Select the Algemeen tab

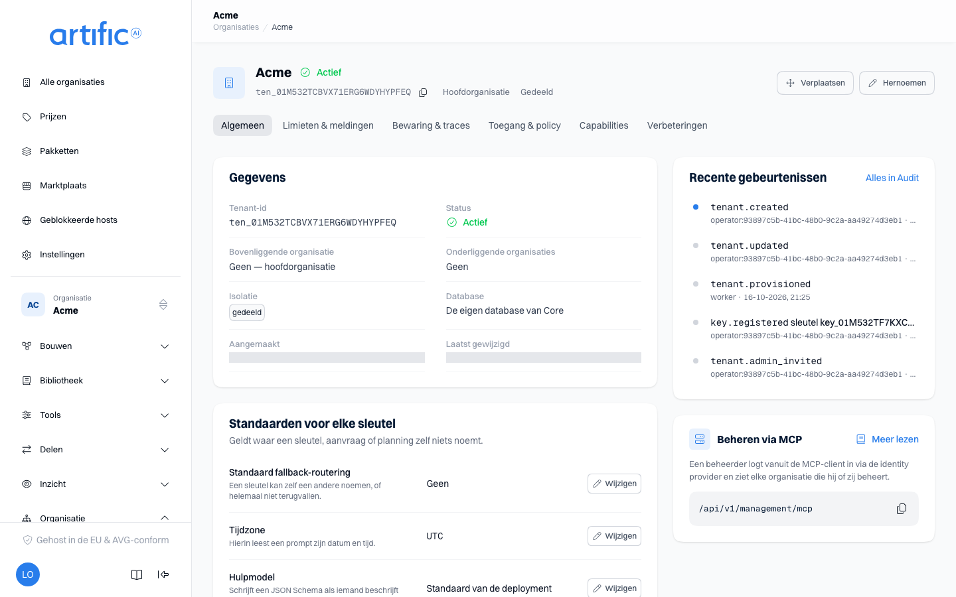click(x=242, y=125)
